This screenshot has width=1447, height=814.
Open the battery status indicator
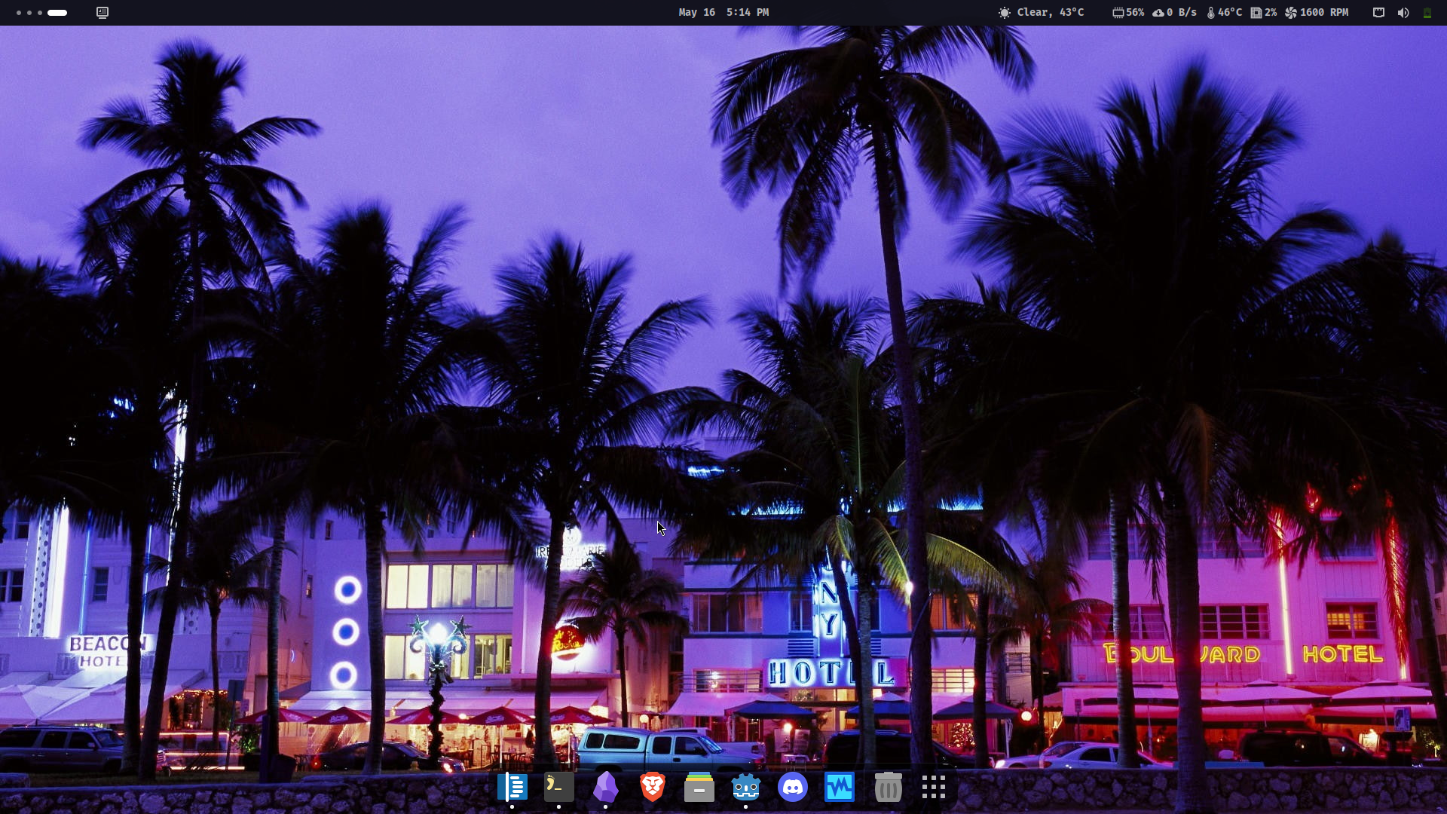pyautogui.click(x=1427, y=12)
